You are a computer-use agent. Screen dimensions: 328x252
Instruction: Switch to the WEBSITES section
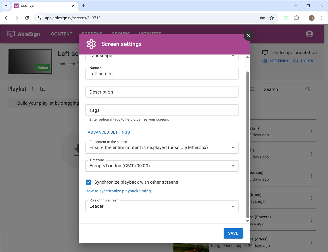(150, 34)
